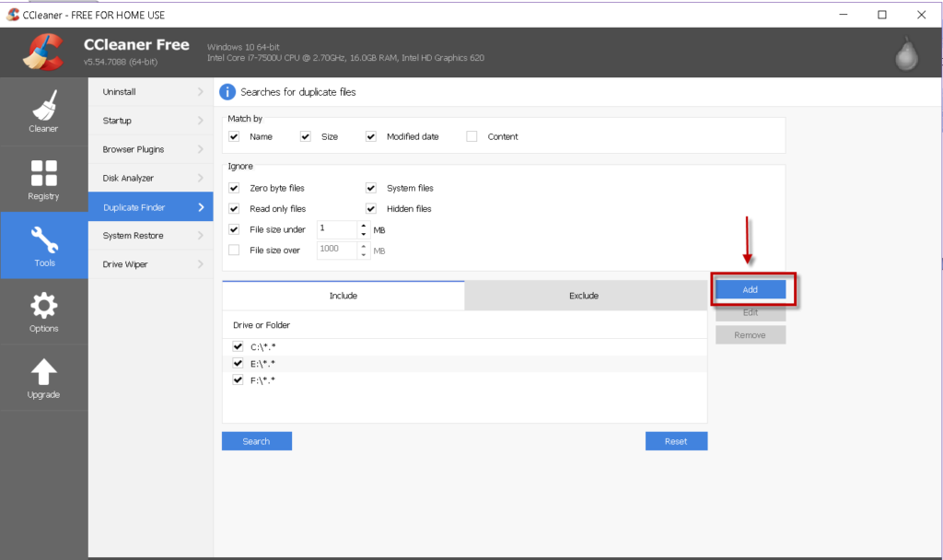This screenshot has width=943, height=560.
Task: Open Drive Wiper tool
Action: click(x=150, y=264)
